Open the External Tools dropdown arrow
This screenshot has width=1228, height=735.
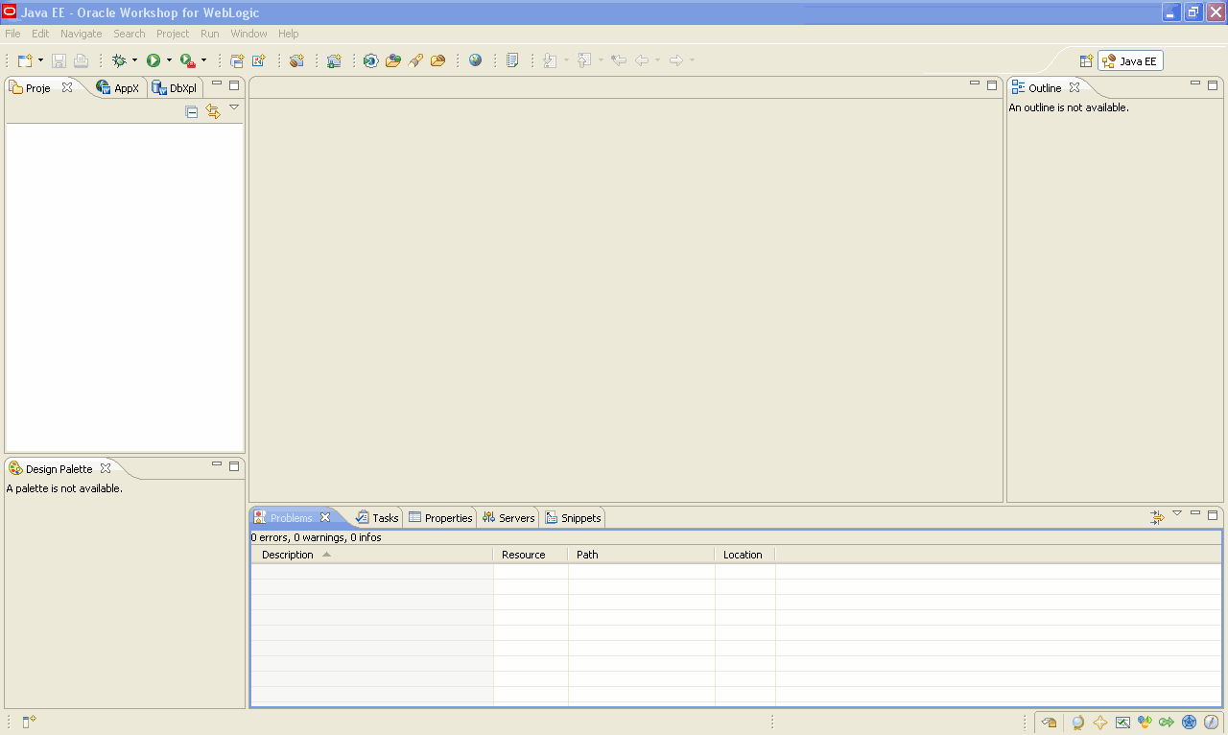pyautogui.click(x=203, y=60)
